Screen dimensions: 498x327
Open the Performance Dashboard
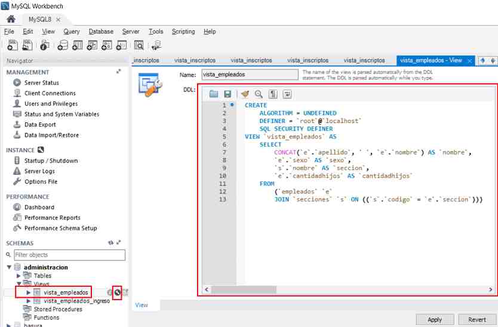(x=39, y=207)
